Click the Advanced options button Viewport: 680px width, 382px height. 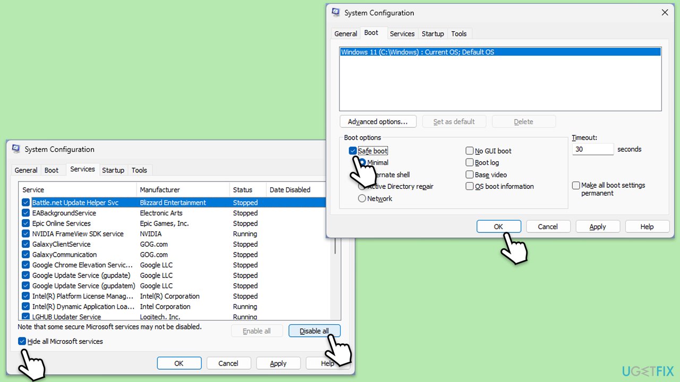[378, 121]
